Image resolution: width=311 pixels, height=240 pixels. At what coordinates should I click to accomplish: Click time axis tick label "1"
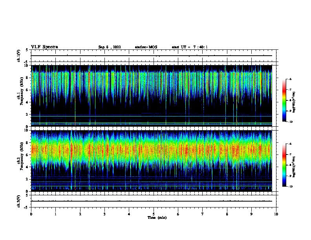click(55, 214)
